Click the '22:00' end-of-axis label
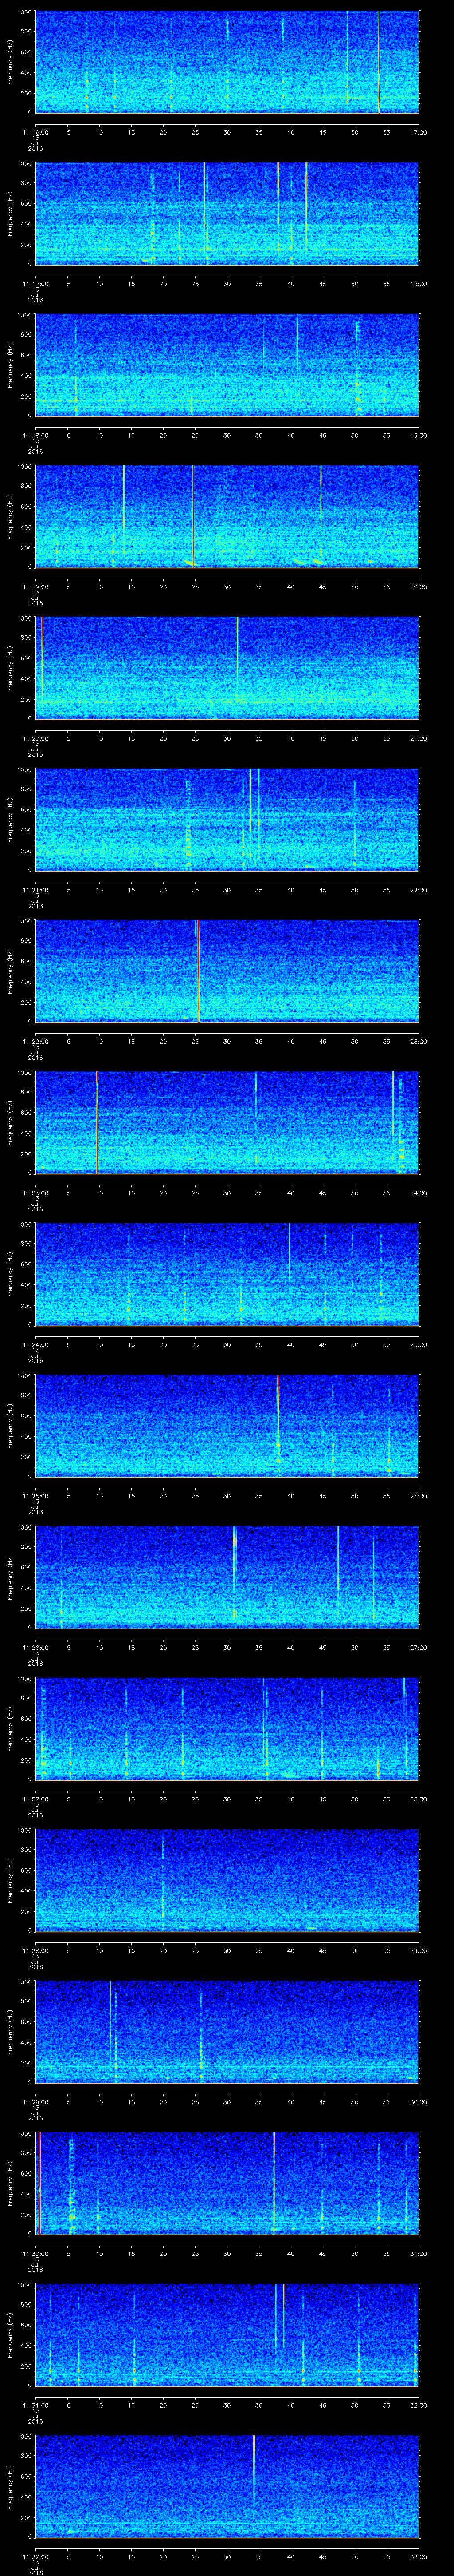This screenshot has height=2576, width=454. 419,890
